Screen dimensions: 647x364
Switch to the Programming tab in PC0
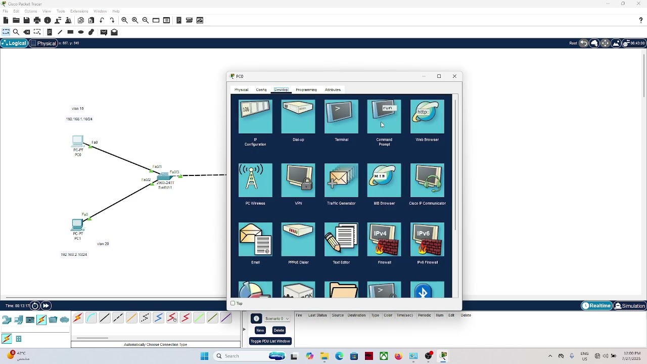(306, 89)
